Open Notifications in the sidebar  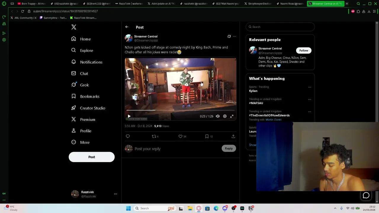coord(87,62)
